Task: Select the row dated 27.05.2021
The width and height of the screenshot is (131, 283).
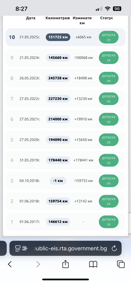Action: tap(65, 119)
